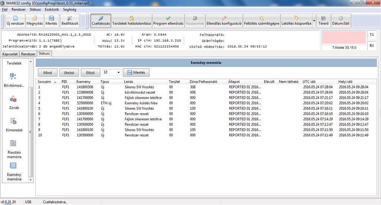Click the Visszavonás undo button
The image size is (381, 205).
tap(195, 21)
